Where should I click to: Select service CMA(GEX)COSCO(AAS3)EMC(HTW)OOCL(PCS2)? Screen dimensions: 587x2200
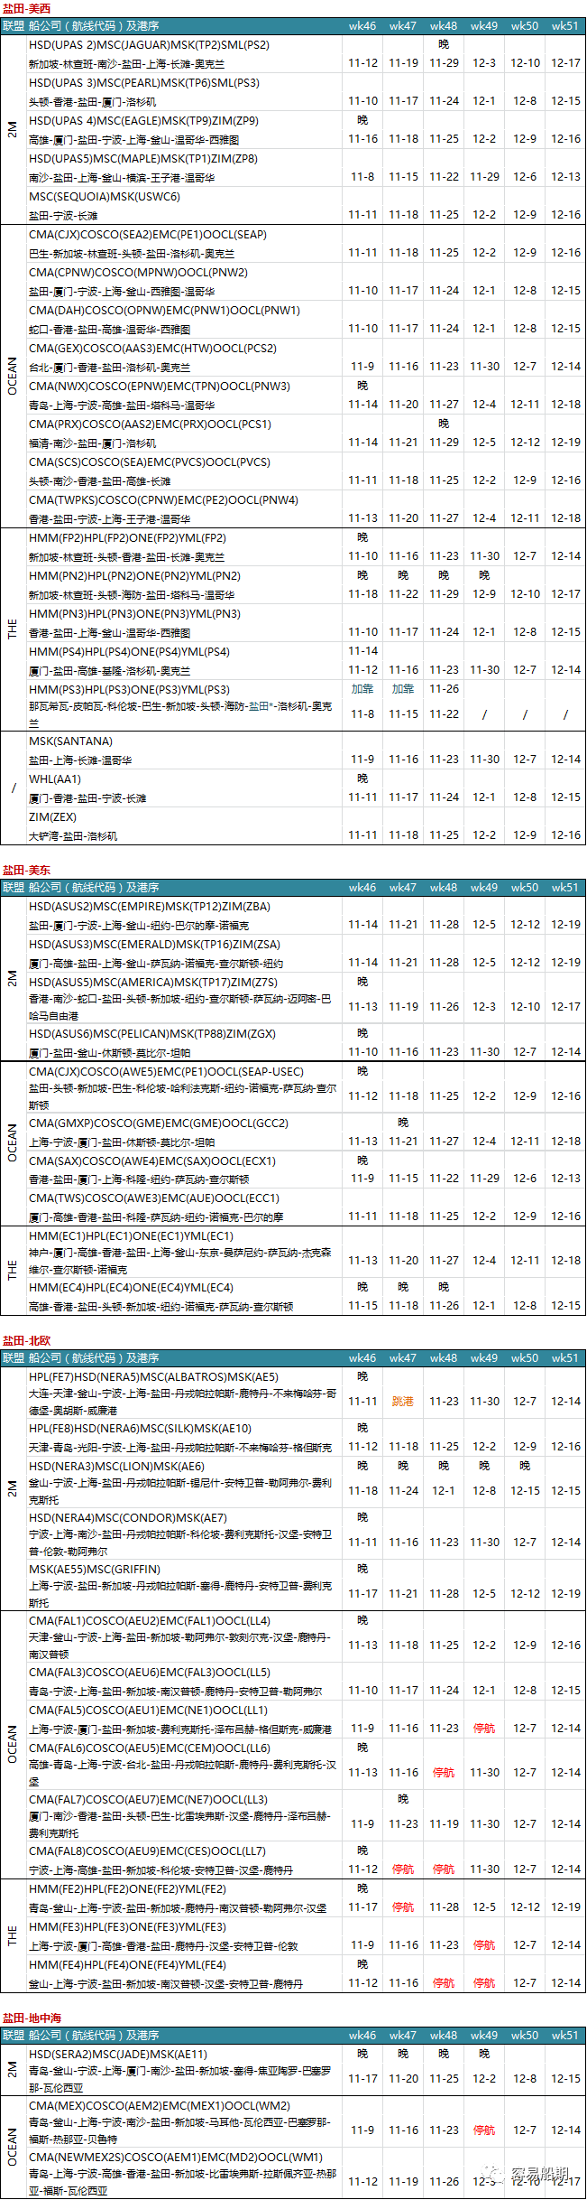coord(152,348)
